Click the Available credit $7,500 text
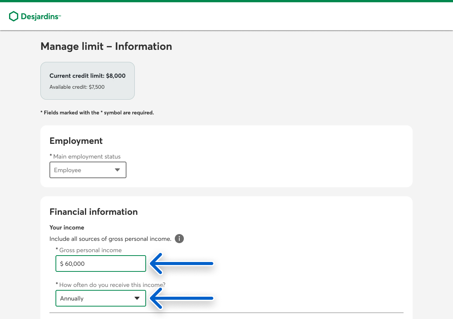The image size is (453, 319). 77,87
